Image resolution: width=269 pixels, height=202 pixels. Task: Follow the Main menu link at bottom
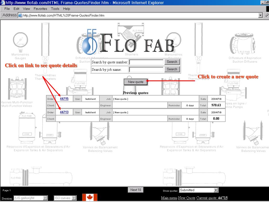169,198
